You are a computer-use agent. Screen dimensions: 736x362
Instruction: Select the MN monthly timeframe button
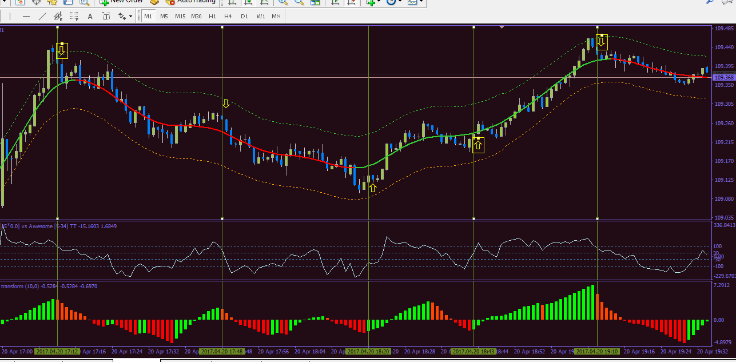click(x=276, y=16)
